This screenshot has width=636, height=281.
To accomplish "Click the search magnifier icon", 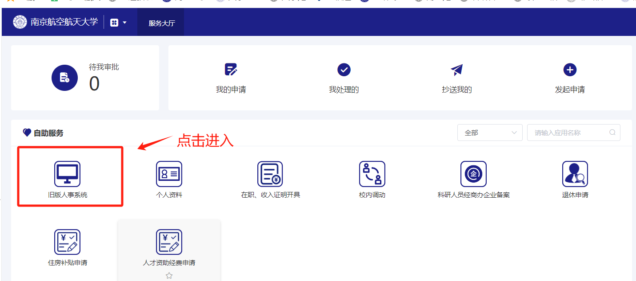I will pos(612,133).
